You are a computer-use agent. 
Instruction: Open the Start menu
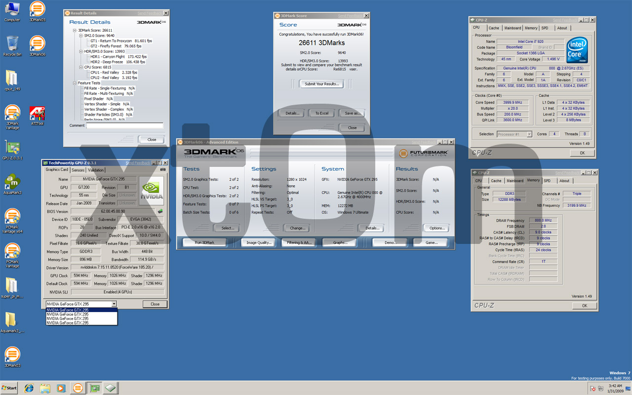pos(9,388)
